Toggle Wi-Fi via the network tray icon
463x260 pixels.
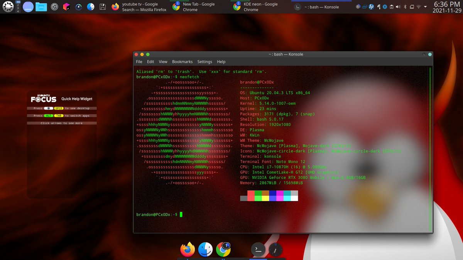[419, 7]
